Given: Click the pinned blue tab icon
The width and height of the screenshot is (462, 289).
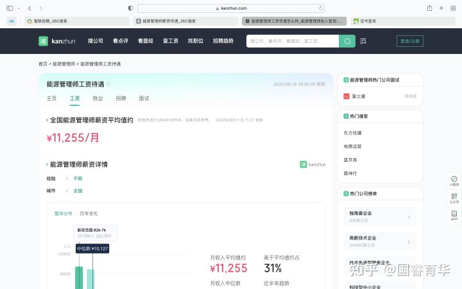Looking at the screenshot, I should click(x=12, y=21).
